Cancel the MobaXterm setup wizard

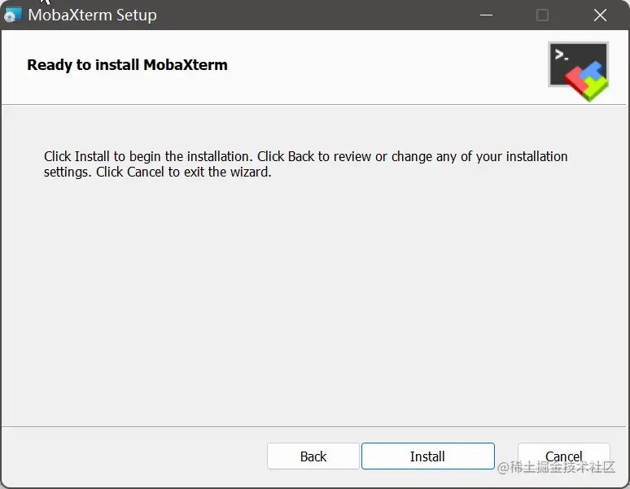pos(564,456)
